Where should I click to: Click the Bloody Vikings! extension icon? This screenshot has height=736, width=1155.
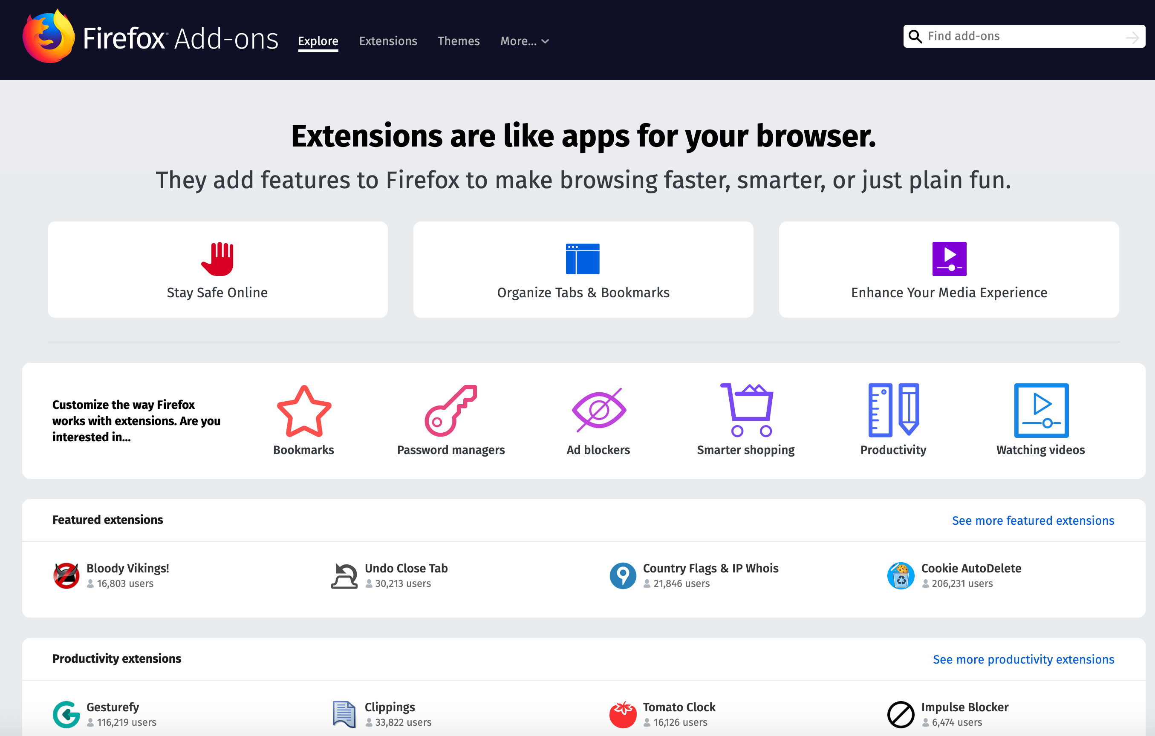(x=66, y=575)
